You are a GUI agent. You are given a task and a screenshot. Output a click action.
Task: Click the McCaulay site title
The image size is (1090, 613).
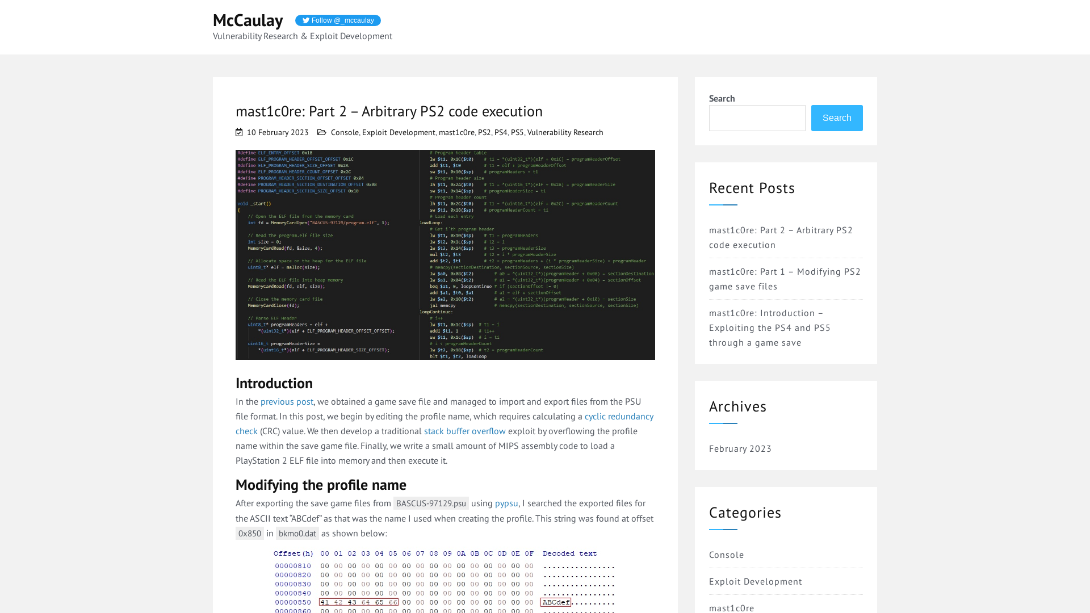(248, 20)
